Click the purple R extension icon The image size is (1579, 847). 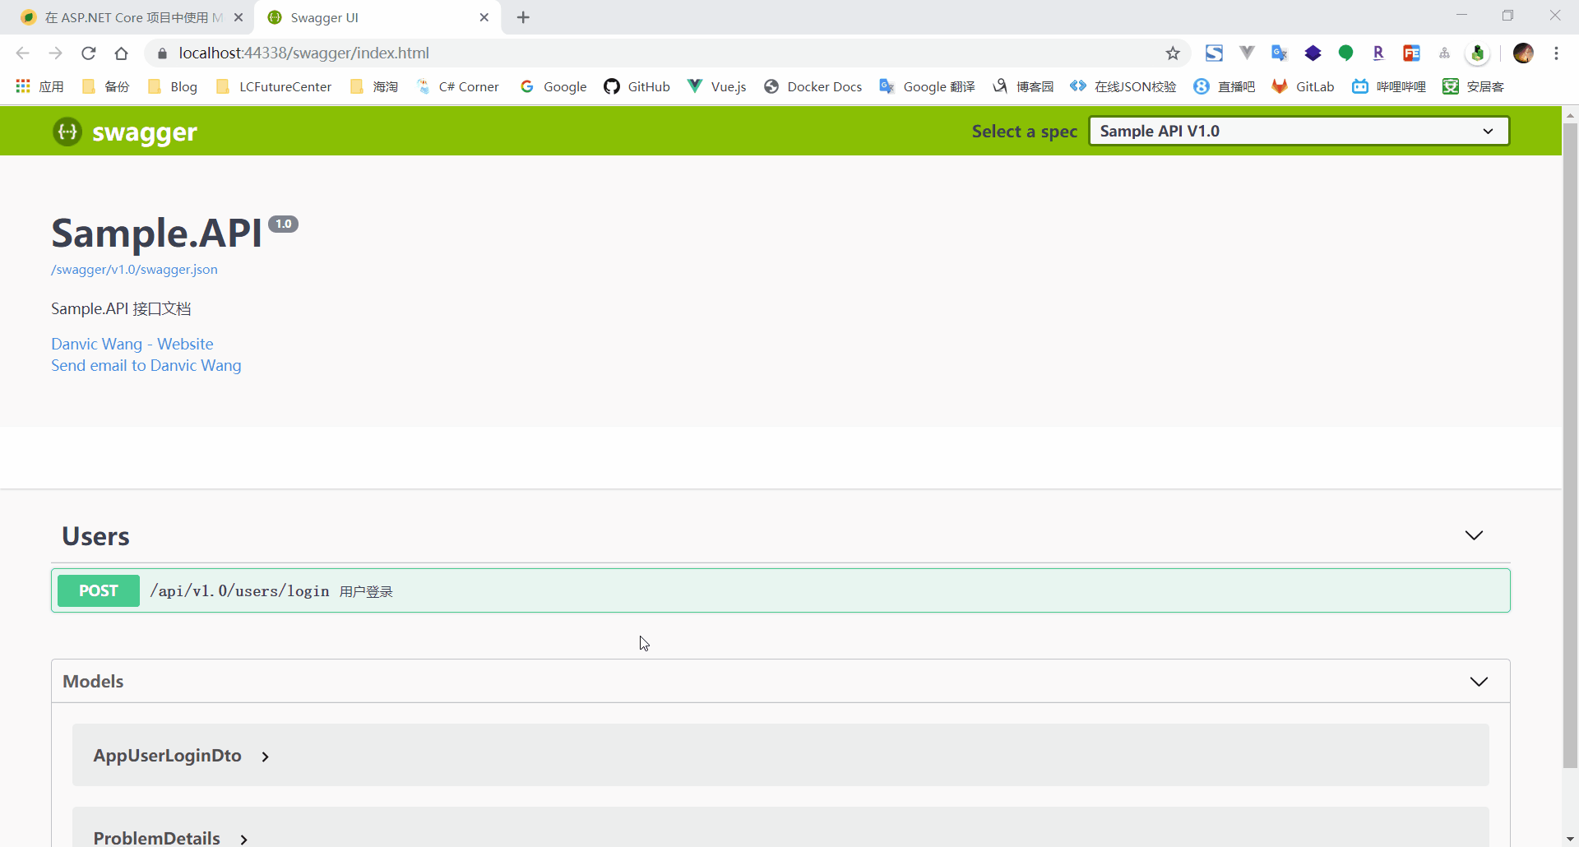pyautogui.click(x=1378, y=53)
